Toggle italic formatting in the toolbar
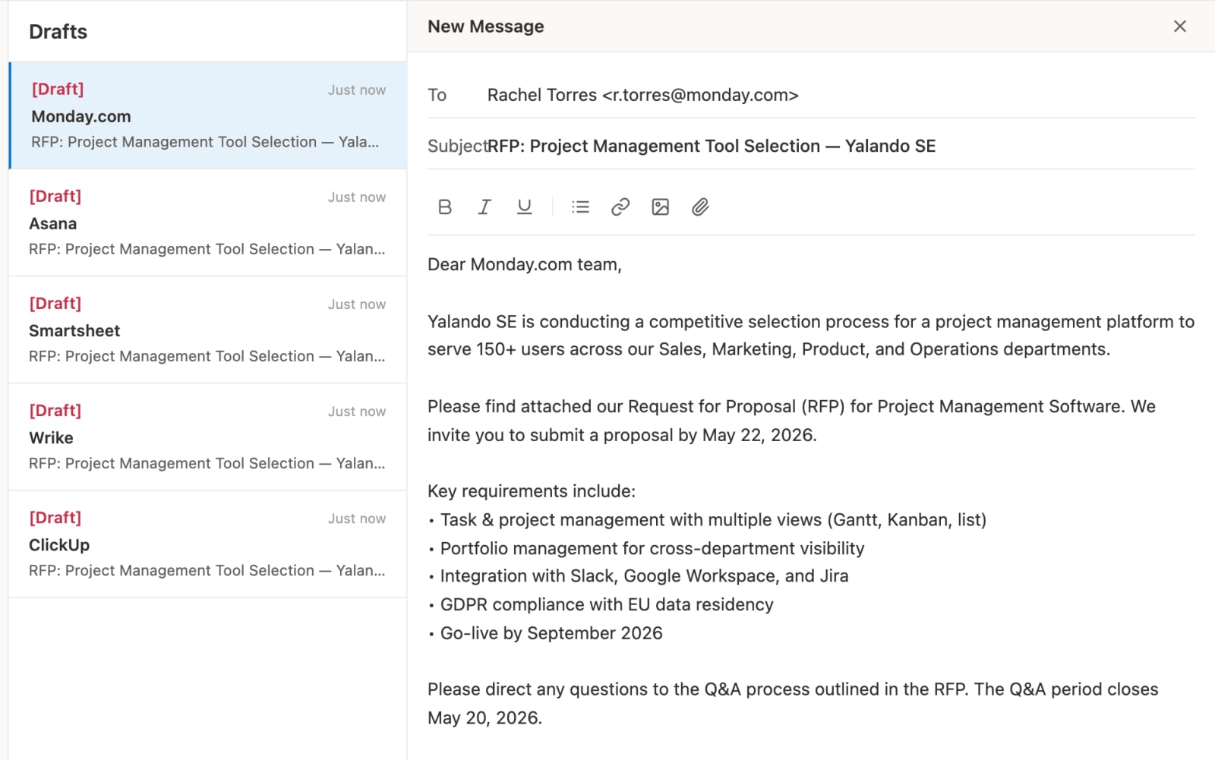This screenshot has width=1215, height=760. click(484, 207)
